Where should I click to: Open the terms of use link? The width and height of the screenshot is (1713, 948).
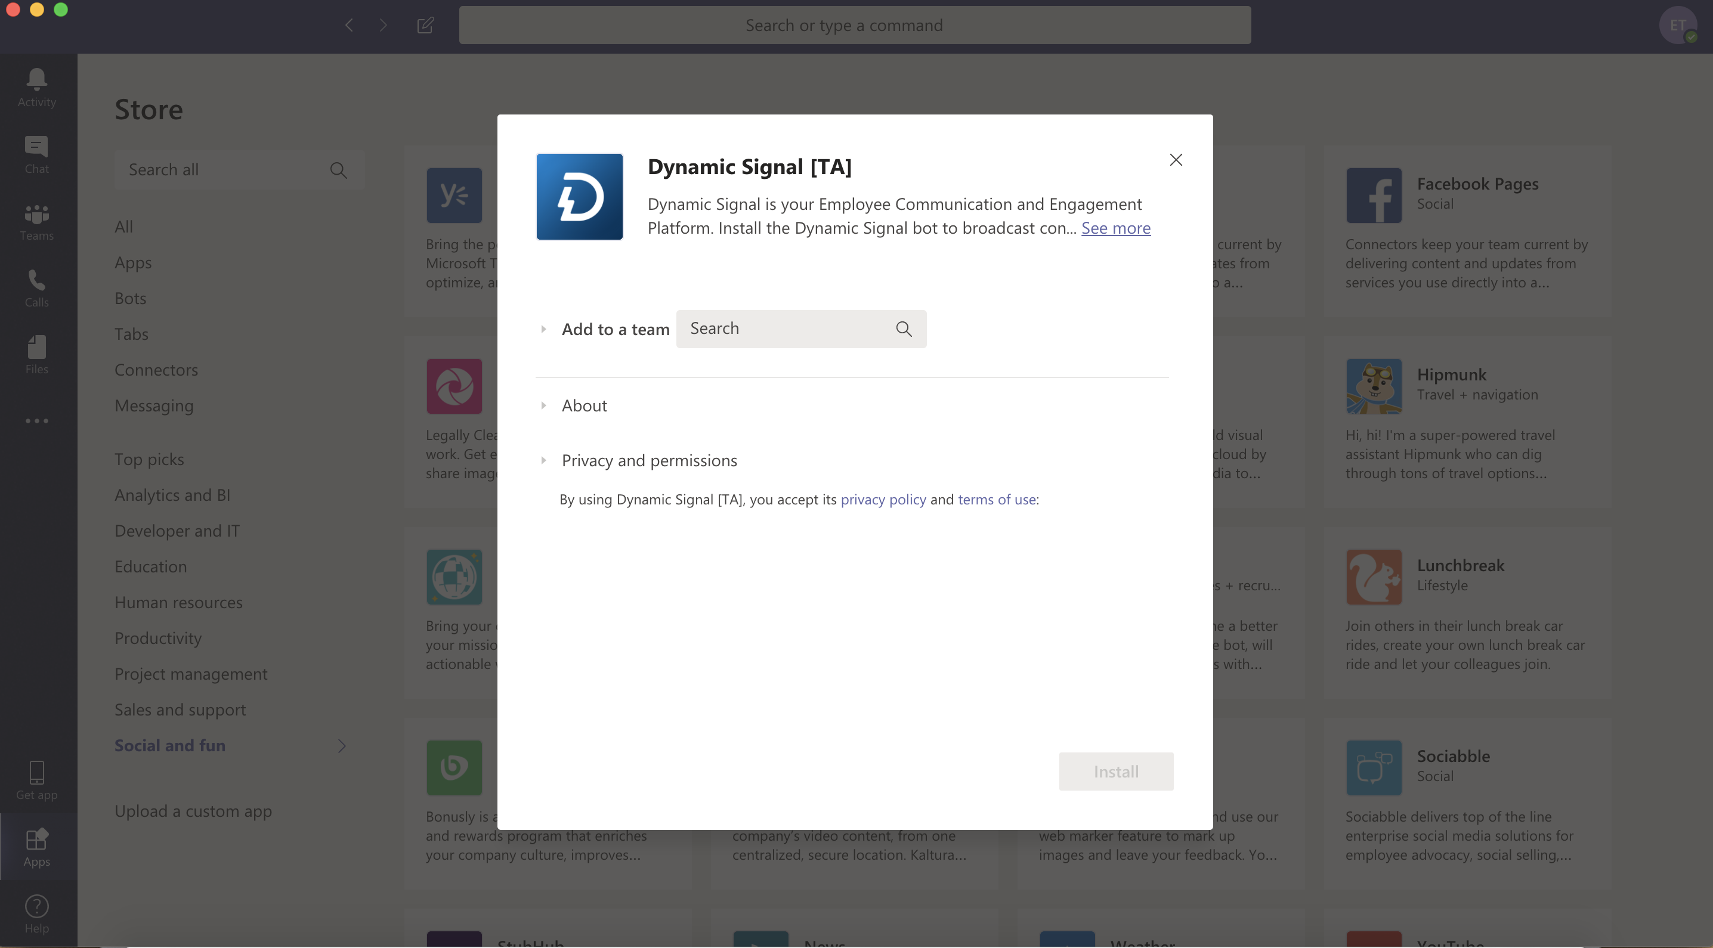click(x=997, y=499)
